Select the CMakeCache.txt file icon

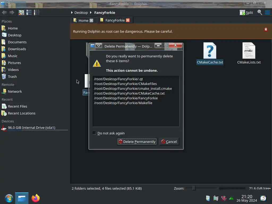(210, 50)
